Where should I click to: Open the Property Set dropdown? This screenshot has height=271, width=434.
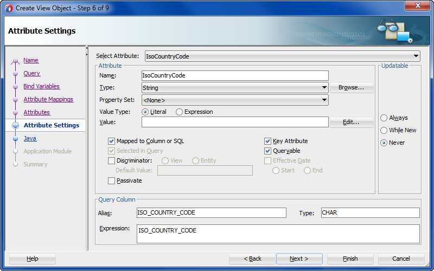235,100
